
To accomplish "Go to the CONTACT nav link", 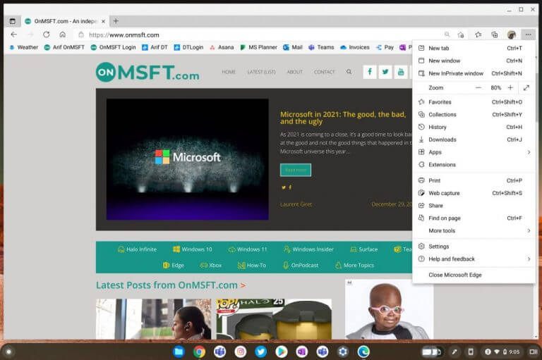I will (324, 72).
